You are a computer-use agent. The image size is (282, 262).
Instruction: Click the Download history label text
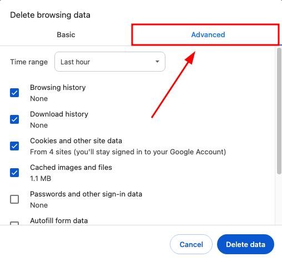(59, 114)
